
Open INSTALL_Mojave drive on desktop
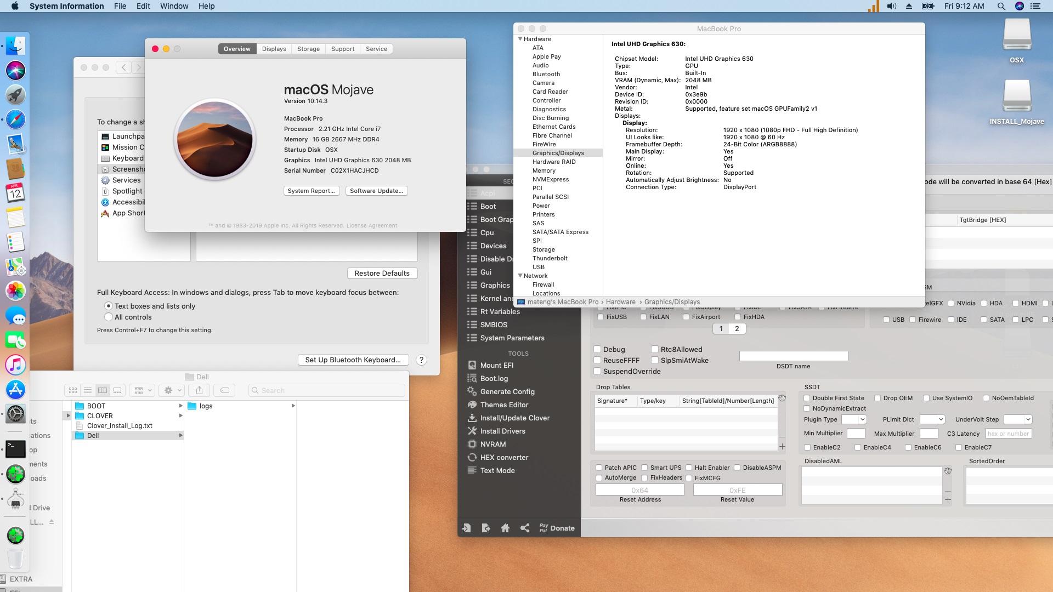point(1017,103)
